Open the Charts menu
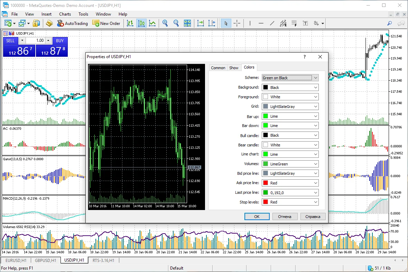Viewport: 408px width, 272px height. pos(65,14)
